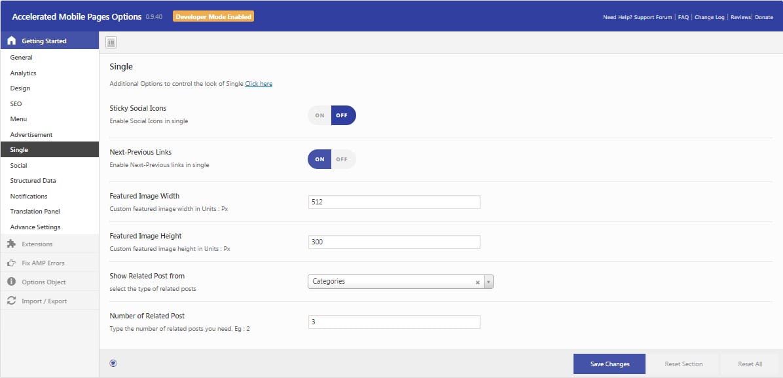Click the Getting Started home icon

11,41
